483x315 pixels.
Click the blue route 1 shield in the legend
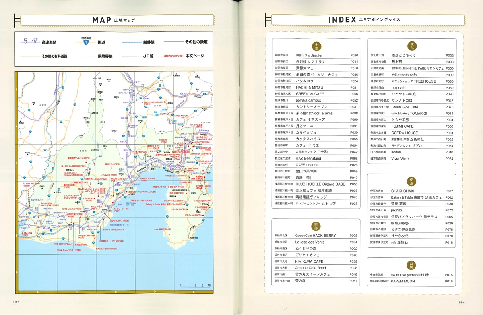click(85, 41)
